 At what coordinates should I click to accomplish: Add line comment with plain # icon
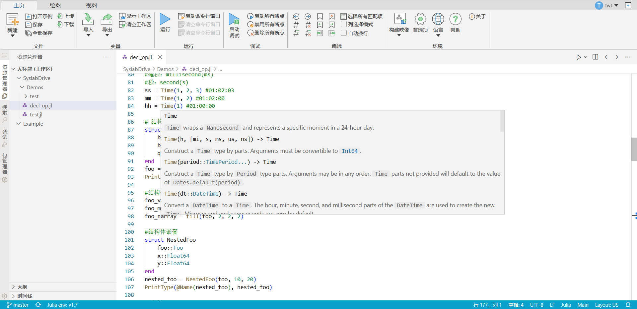(x=296, y=25)
